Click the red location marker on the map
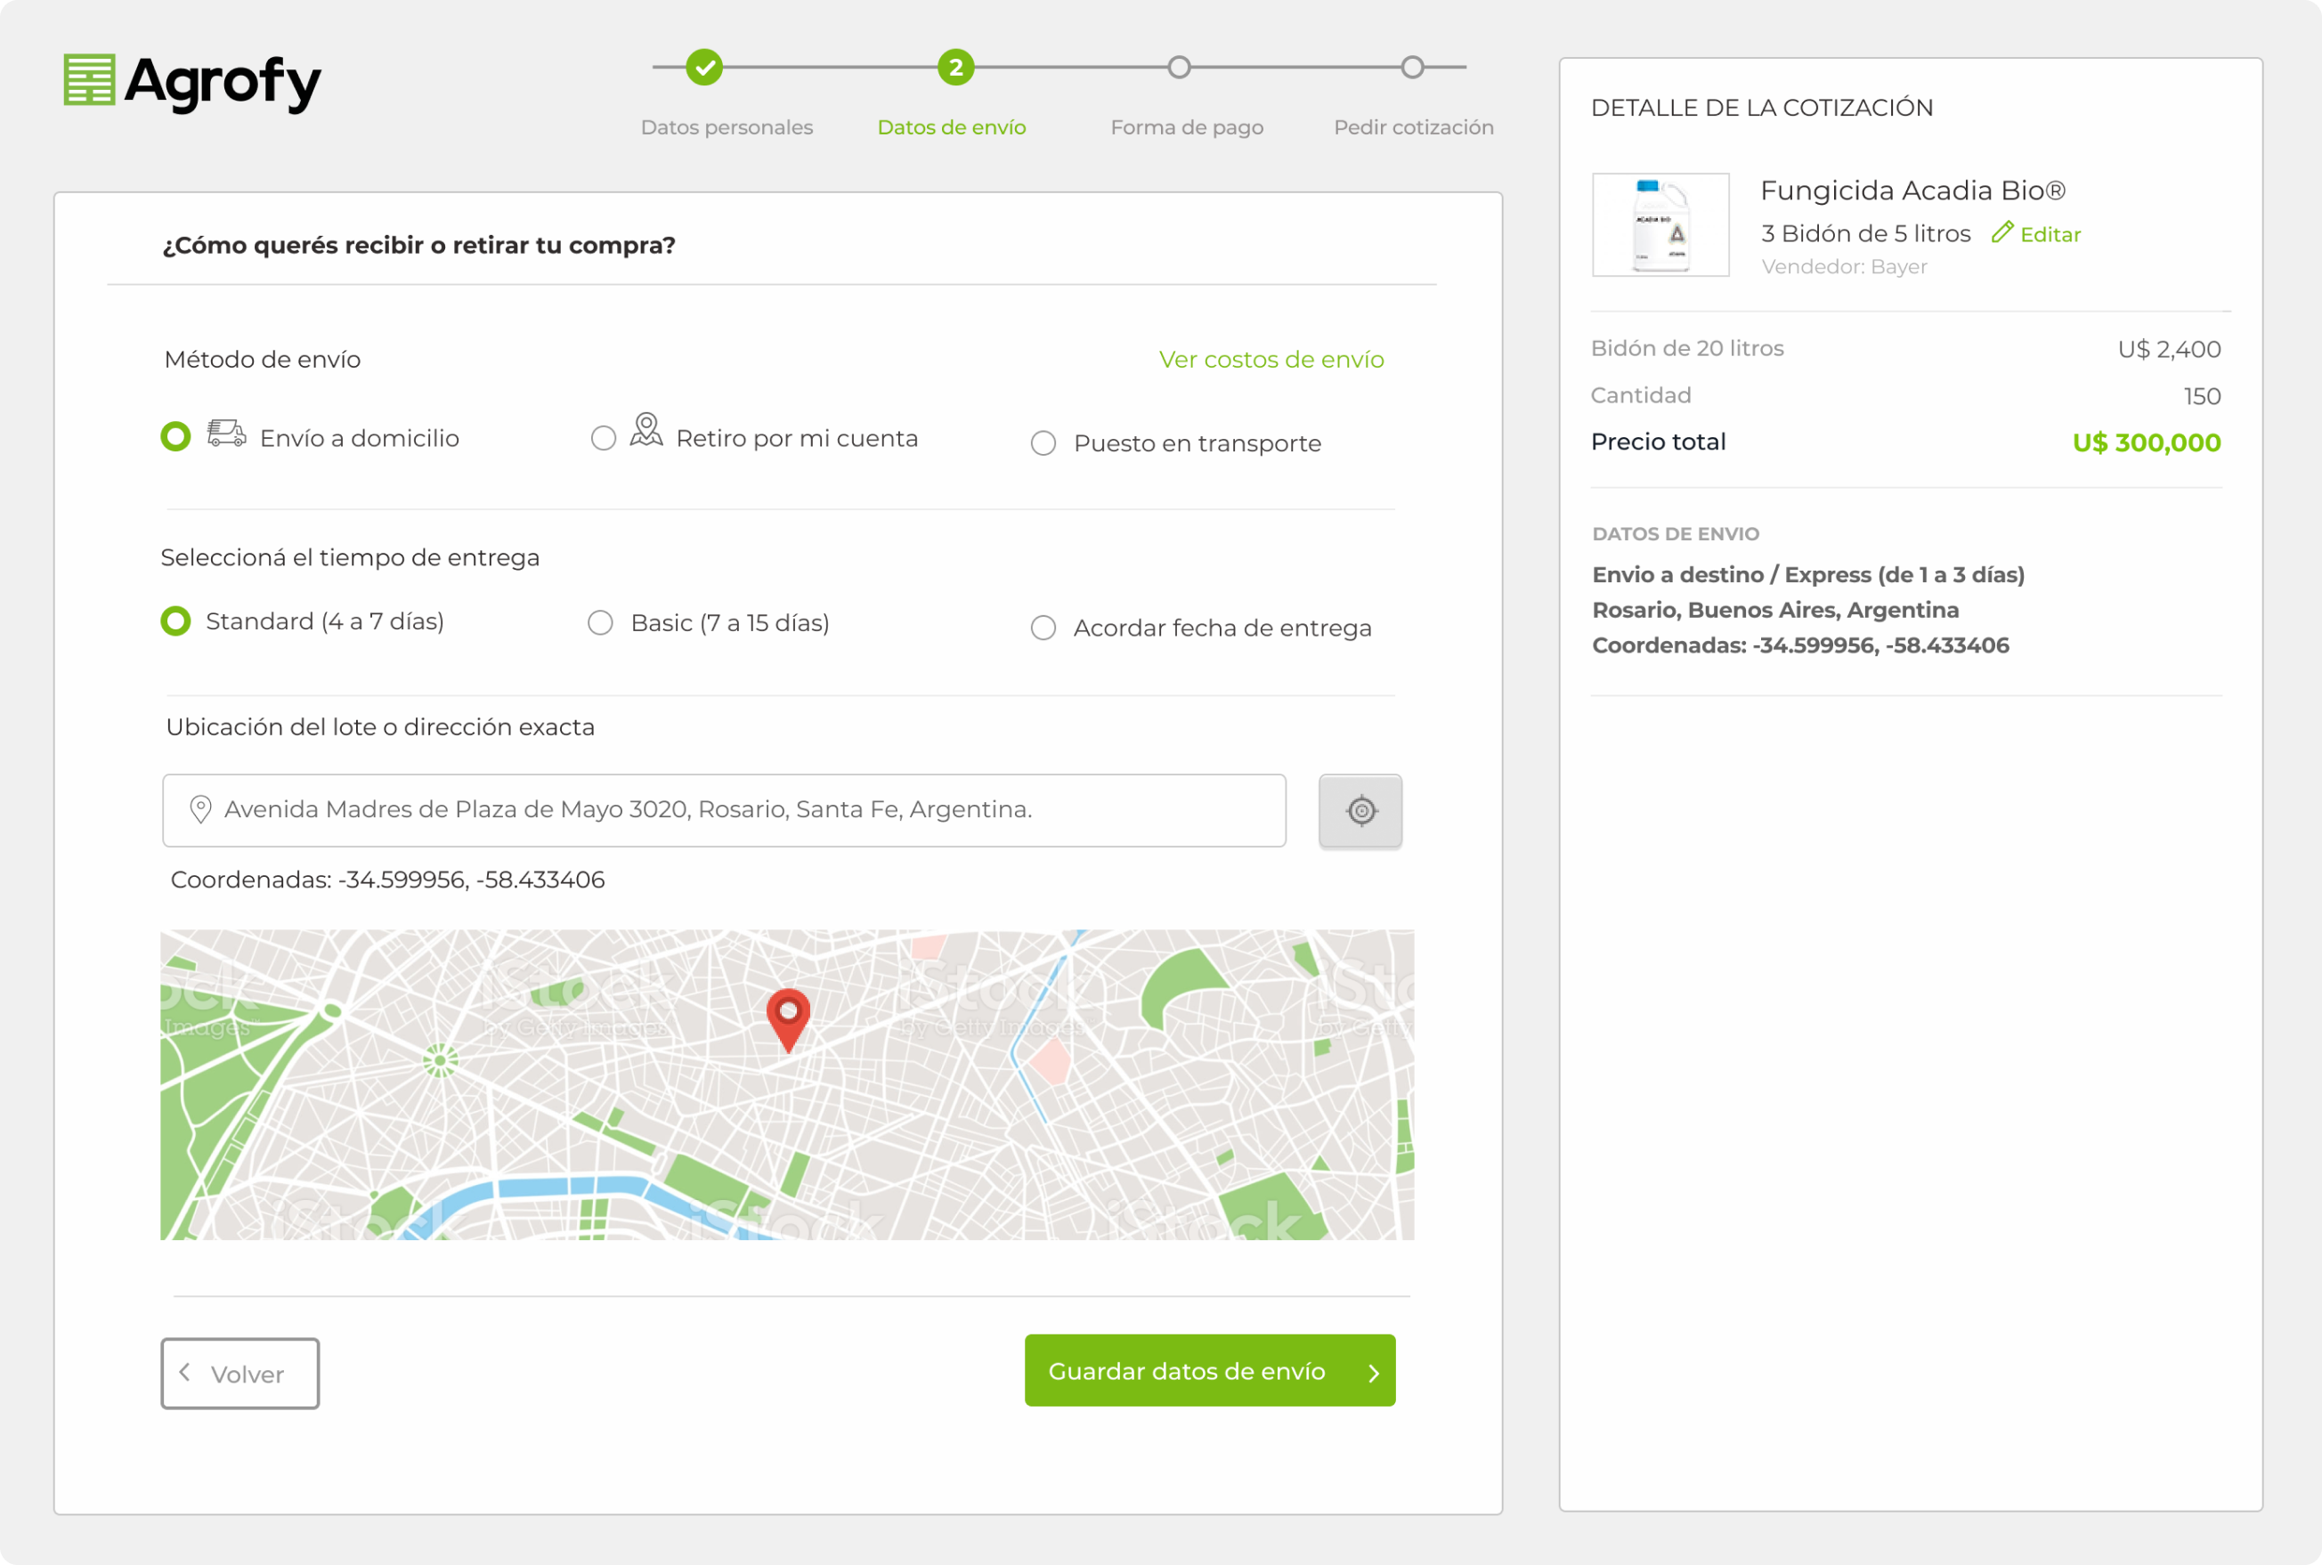The image size is (2322, 1565). pyautogui.click(x=788, y=1018)
